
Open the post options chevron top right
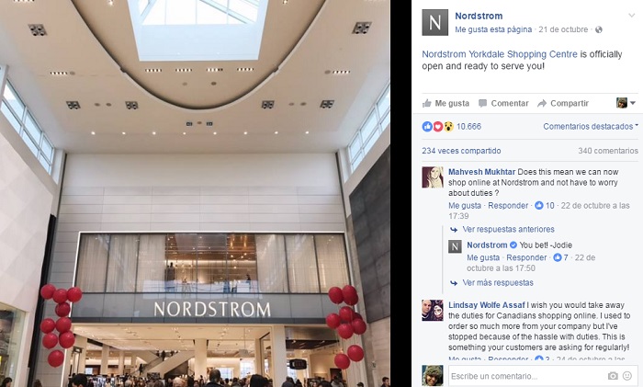(x=632, y=16)
